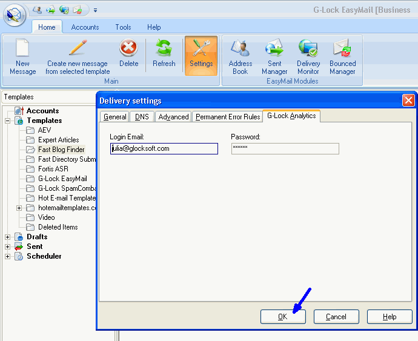Click the Video folder icon

coord(30,217)
